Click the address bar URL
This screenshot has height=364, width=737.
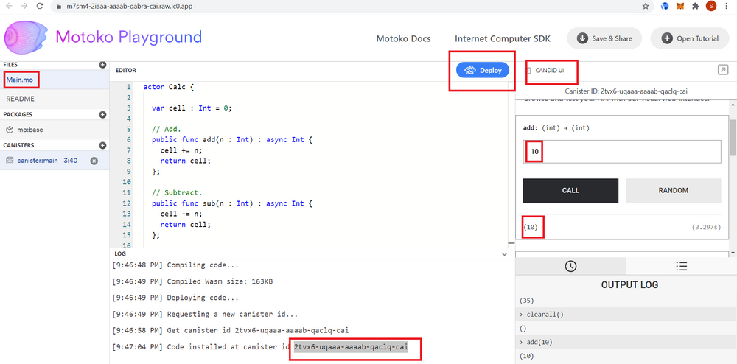(x=129, y=7)
